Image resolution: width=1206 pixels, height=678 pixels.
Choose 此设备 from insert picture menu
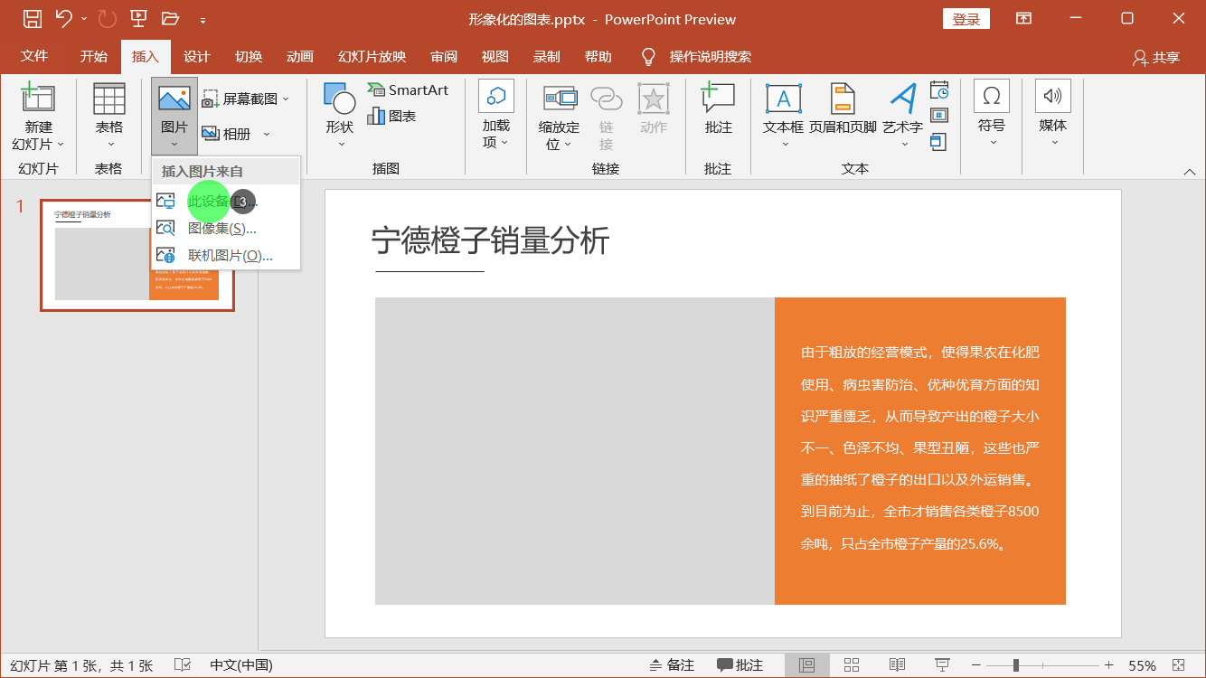tap(226, 201)
